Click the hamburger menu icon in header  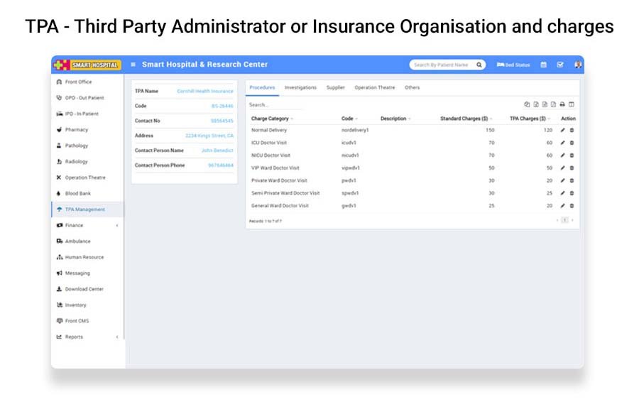(x=133, y=65)
